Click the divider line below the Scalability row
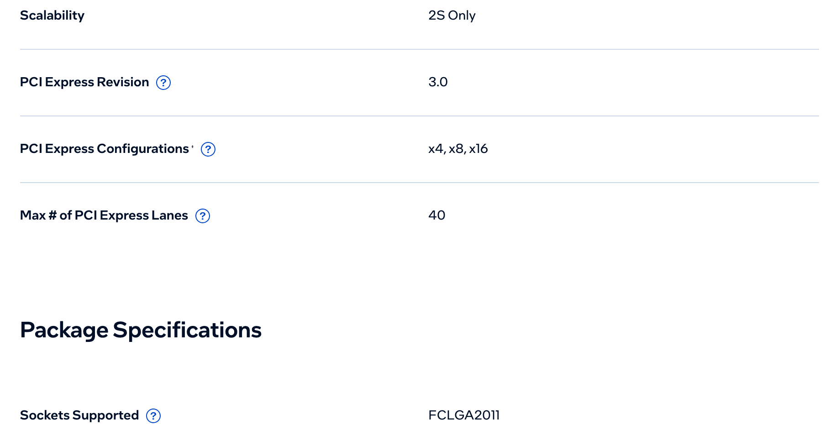The width and height of the screenshot is (840, 430). coord(420,49)
